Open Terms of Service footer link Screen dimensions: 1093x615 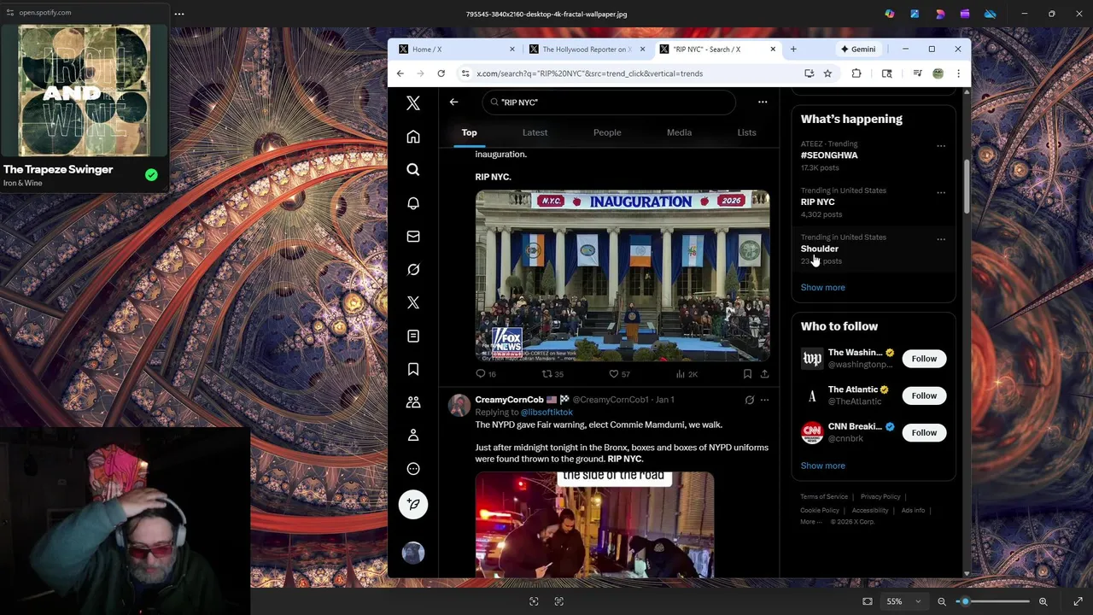pos(824,497)
